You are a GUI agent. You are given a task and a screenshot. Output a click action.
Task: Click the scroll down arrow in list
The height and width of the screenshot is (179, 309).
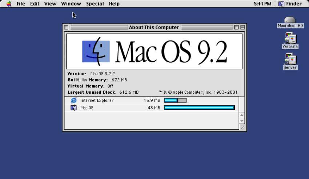coord(242,121)
